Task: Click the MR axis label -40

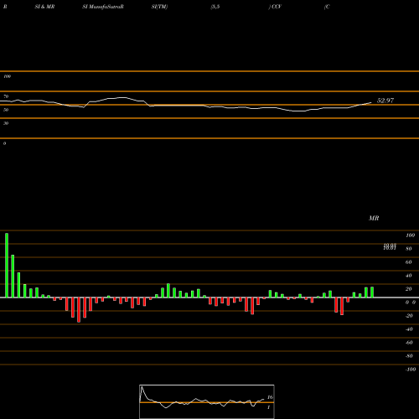Action: point(409,329)
